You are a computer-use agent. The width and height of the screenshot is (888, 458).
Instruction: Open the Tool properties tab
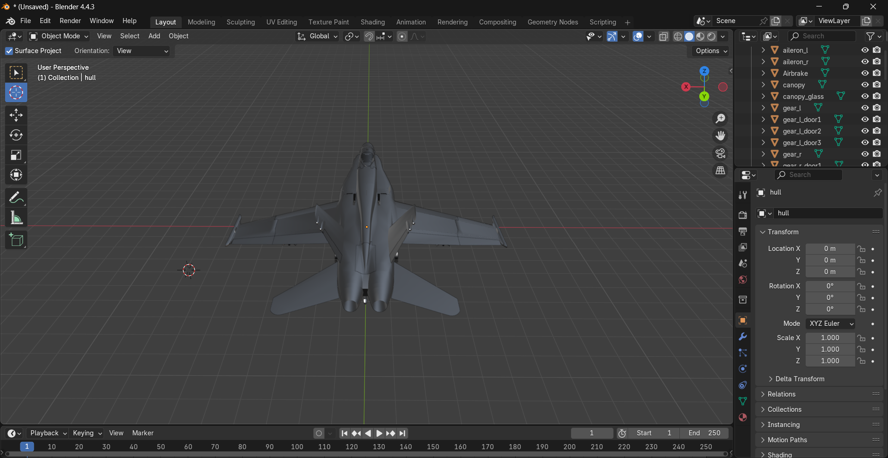pos(743,195)
